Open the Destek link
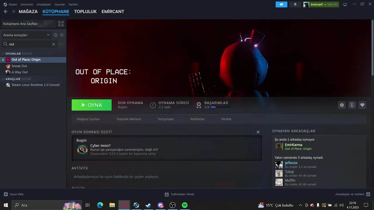 click(226, 119)
